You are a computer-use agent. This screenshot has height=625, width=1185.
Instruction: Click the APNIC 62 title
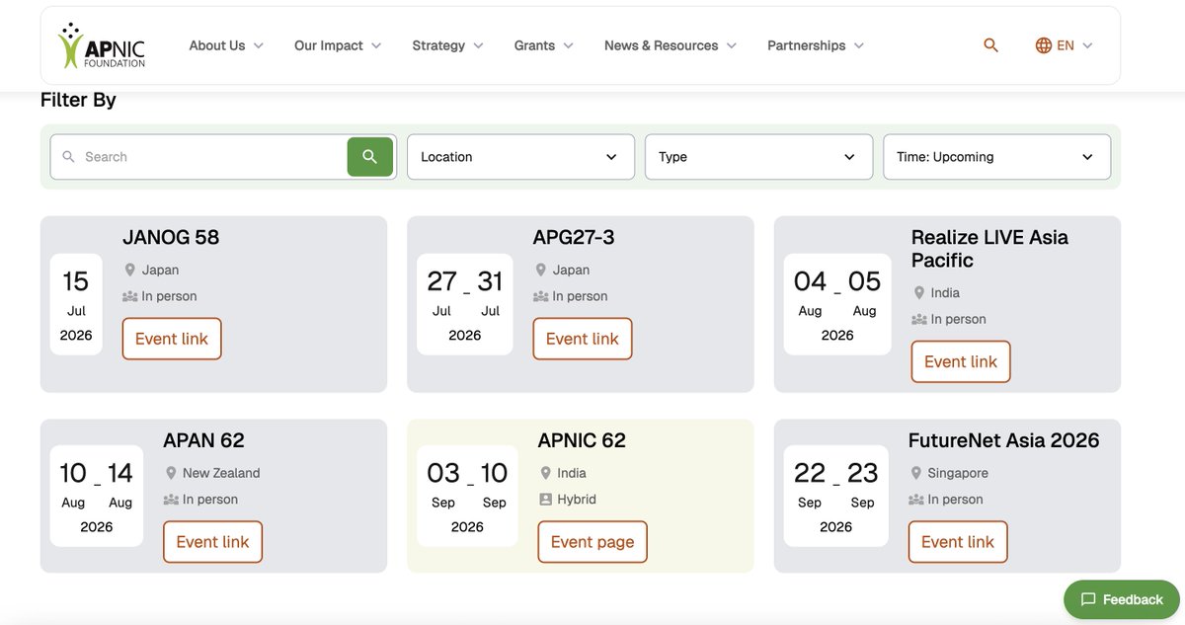(582, 440)
